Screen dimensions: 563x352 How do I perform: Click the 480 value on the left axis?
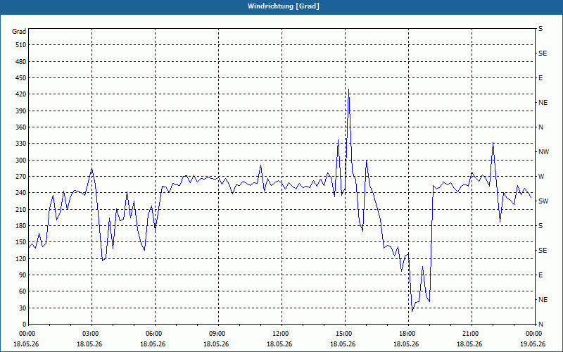21,62
